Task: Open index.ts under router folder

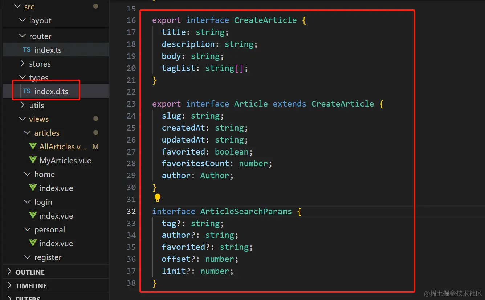Action: 56,50
